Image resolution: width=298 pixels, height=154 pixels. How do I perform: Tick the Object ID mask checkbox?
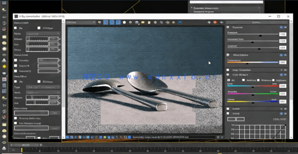pos(15,65)
